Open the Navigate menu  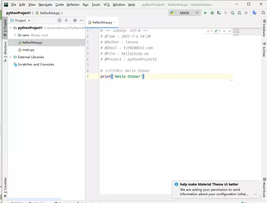(45, 4)
